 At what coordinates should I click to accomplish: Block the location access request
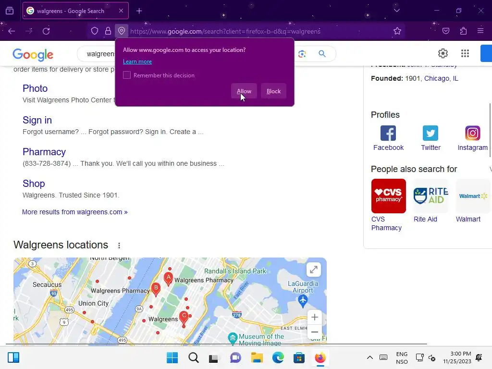pos(273,91)
